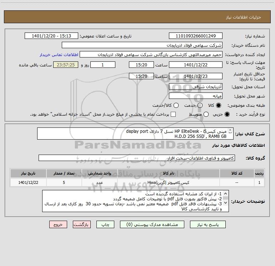Viewport: 275px width, 266px height.
Task: Click the remaining time countdown 23:57:25
Action: point(66,65)
